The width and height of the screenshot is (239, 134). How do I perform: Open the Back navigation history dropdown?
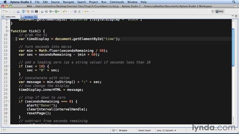pyautogui.click(x=88, y=12)
